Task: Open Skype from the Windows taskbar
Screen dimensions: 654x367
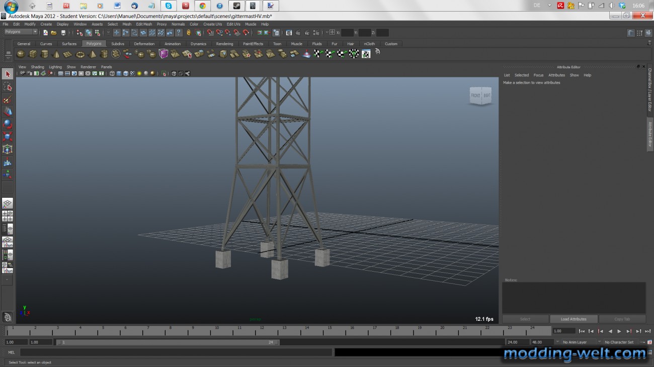Action: click(168, 6)
